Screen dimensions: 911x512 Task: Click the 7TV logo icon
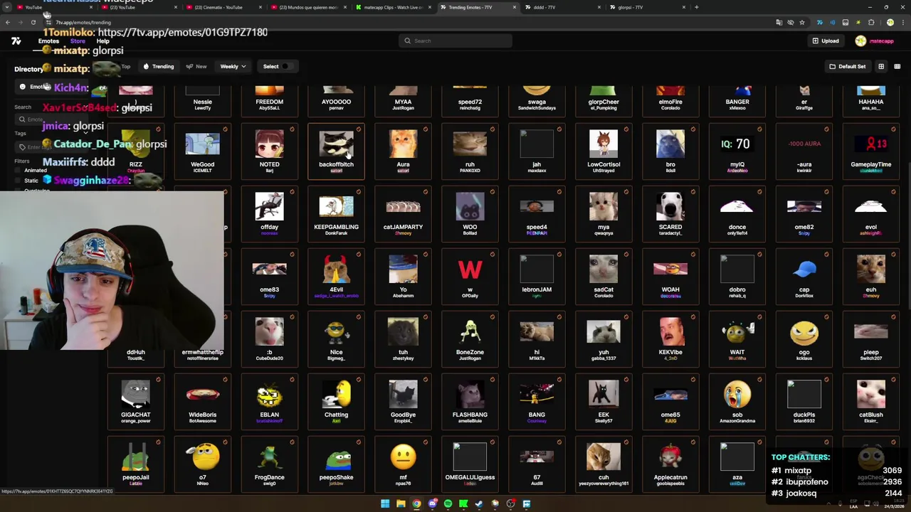click(16, 41)
